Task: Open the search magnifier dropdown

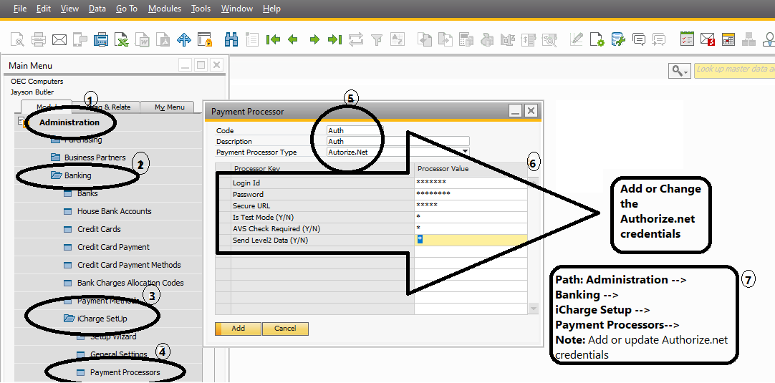Action: coord(680,71)
